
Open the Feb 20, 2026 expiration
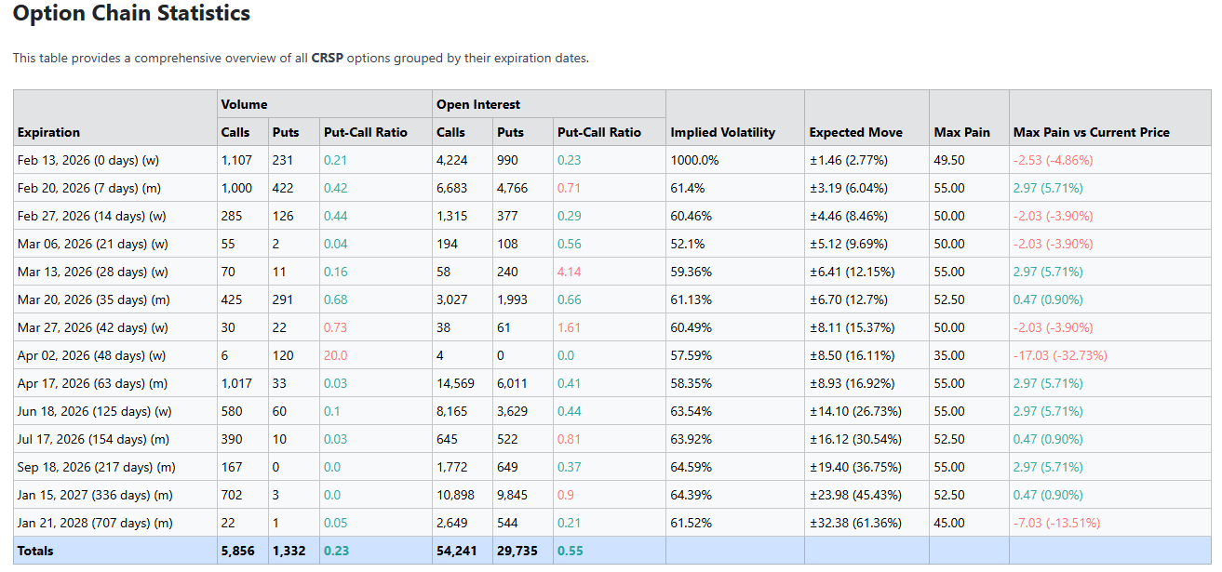pos(88,188)
